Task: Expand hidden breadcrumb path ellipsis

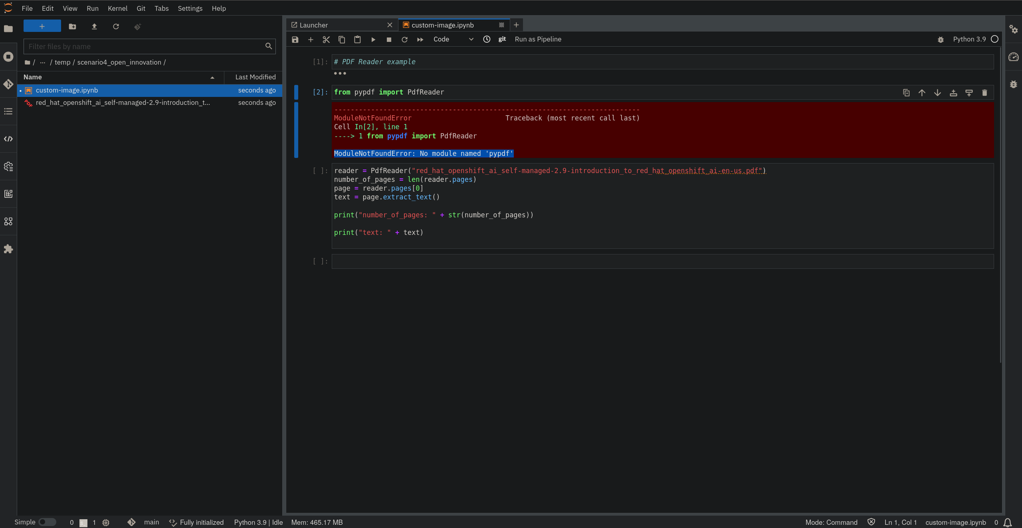Action: coord(43,63)
